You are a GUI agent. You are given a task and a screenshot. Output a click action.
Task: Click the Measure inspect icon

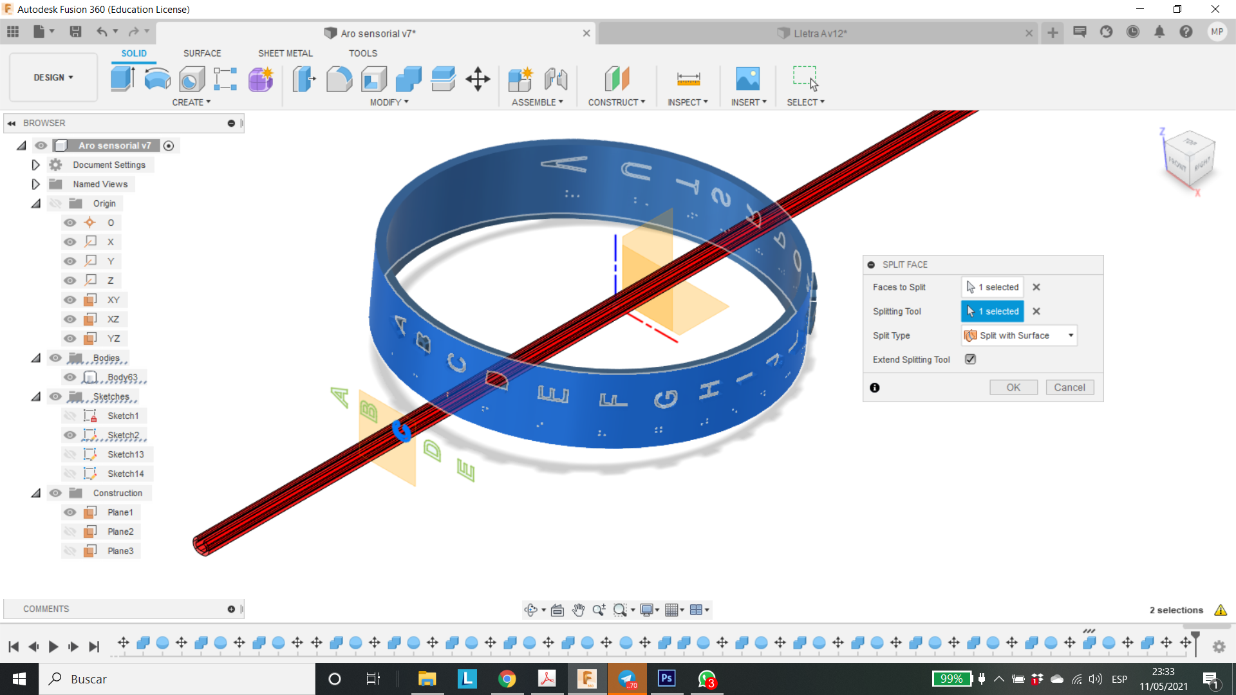click(x=688, y=79)
